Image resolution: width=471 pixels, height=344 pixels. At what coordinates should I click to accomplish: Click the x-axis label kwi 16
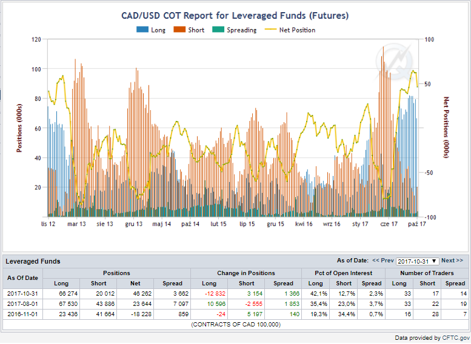[x=304, y=224]
